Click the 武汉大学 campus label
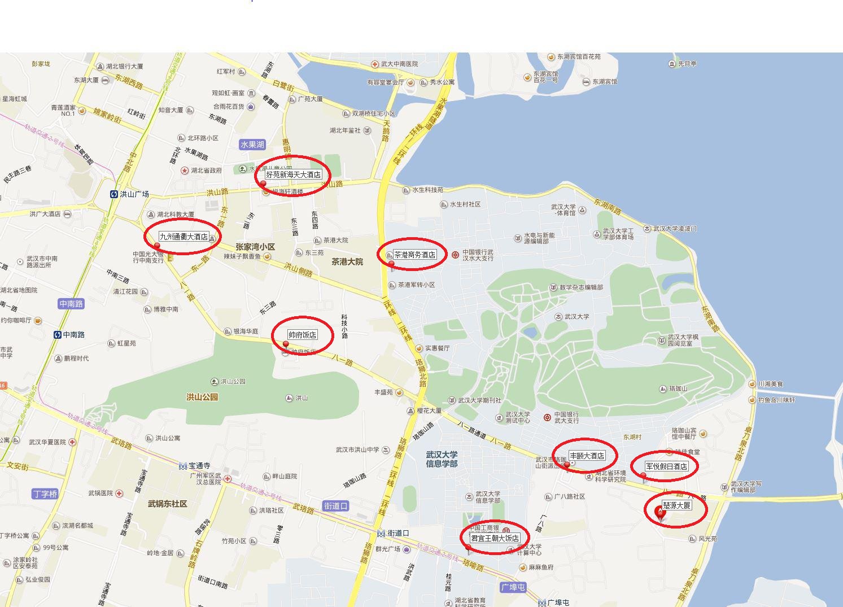 click(x=576, y=317)
